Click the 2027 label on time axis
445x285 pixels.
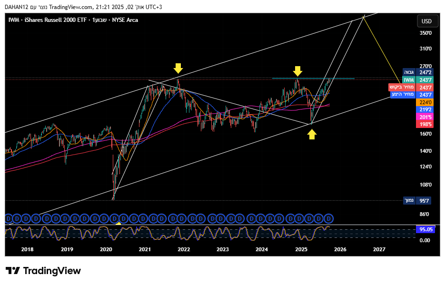click(x=379, y=249)
